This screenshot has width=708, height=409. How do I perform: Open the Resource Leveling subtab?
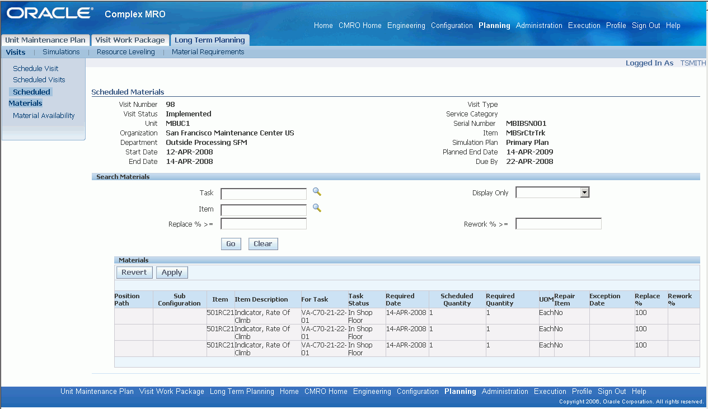tap(126, 52)
